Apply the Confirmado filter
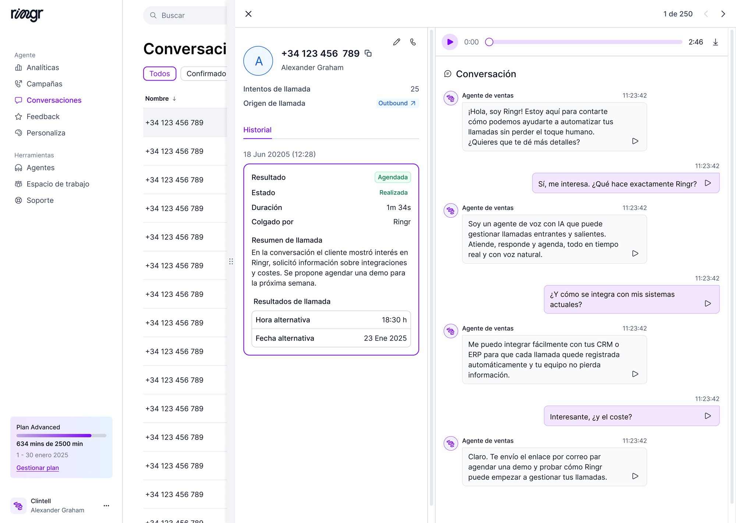The height and width of the screenshot is (523, 736). pos(206,73)
